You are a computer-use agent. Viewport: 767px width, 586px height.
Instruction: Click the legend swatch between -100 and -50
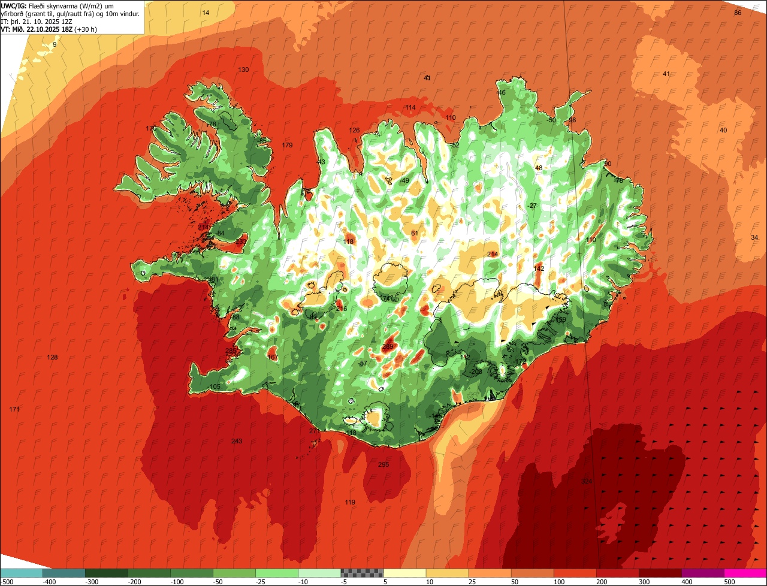(x=192, y=573)
